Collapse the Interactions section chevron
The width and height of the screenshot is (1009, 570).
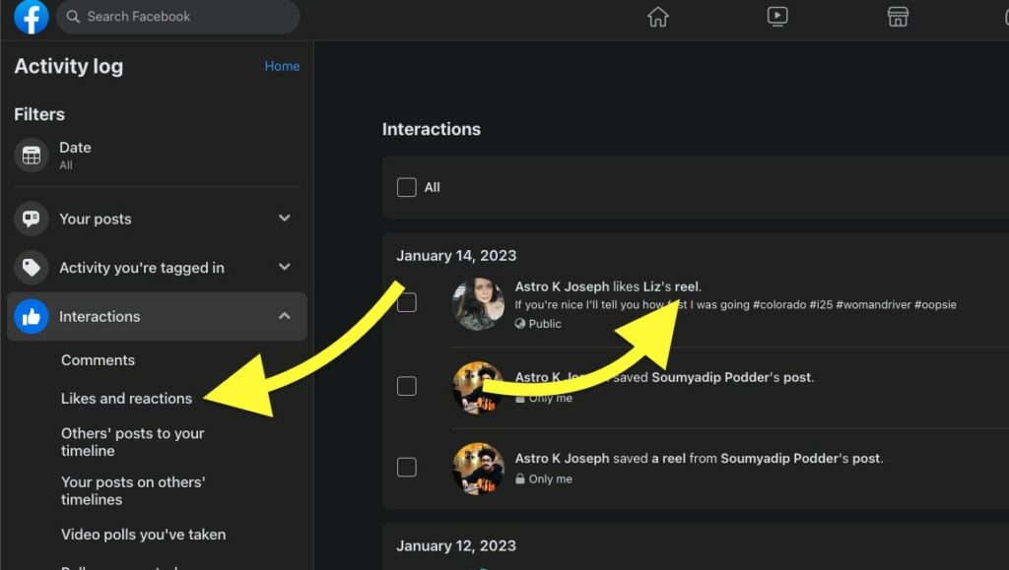pos(285,316)
